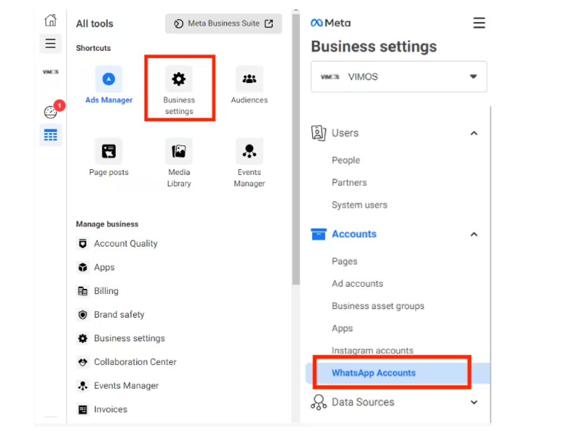Open the Audiences shortcut icon
This screenshot has width=561, height=431.
pos(249,80)
